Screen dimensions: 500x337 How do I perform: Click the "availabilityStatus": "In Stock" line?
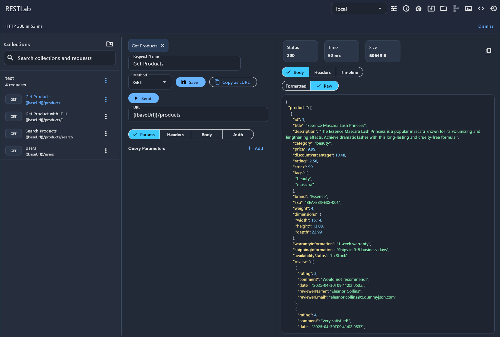point(321,256)
